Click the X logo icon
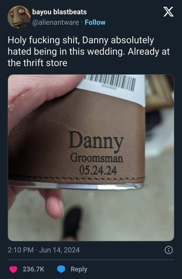This screenshot has width=182, height=279. [x=168, y=12]
